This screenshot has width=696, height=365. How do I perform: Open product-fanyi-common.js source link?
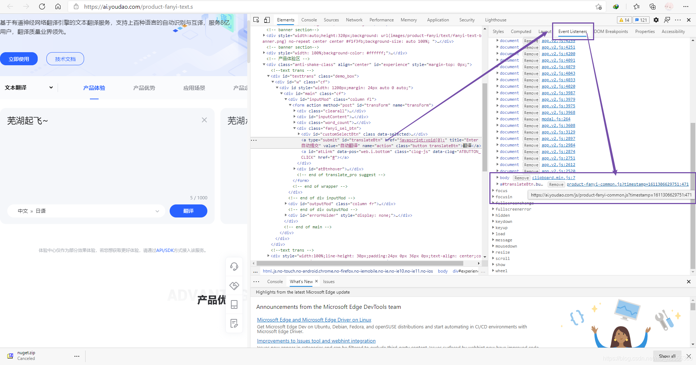[x=627, y=184]
